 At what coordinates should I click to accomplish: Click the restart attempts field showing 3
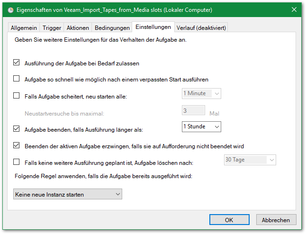[193, 110]
